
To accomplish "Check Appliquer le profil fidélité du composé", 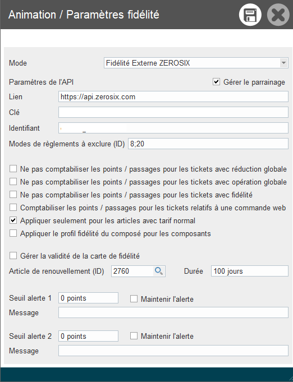I will (13, 233).
